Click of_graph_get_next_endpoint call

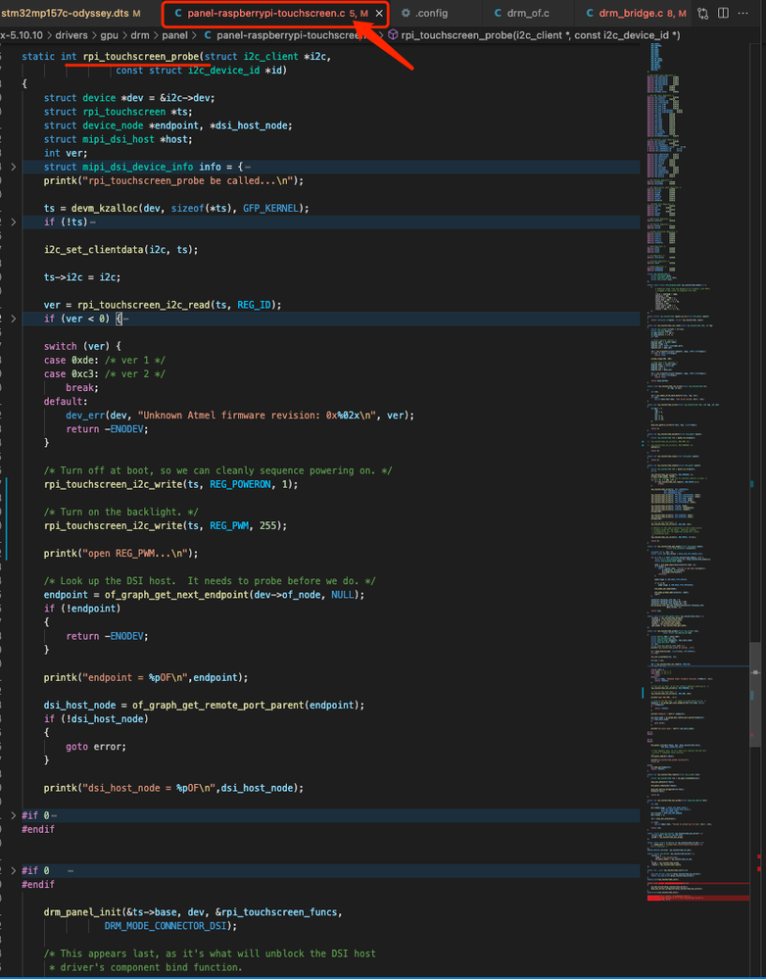[x=176, y=595]
